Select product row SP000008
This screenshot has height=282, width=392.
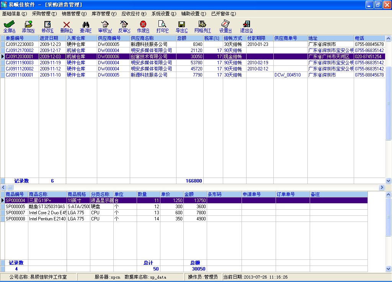(184, 219)
